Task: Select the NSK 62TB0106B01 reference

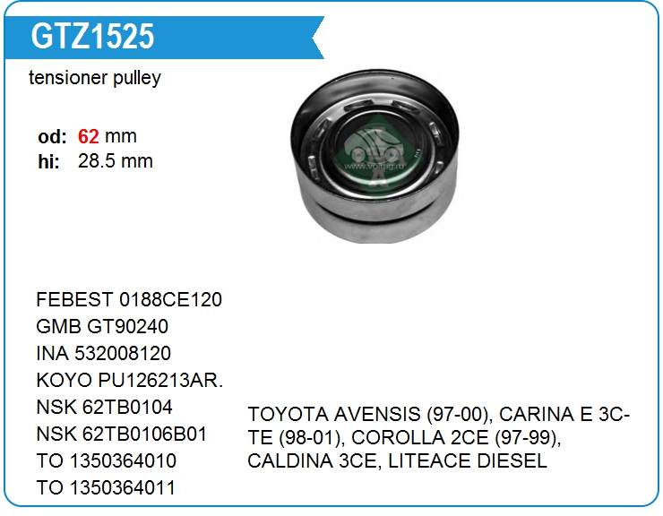Action: [x=122, y=434]
